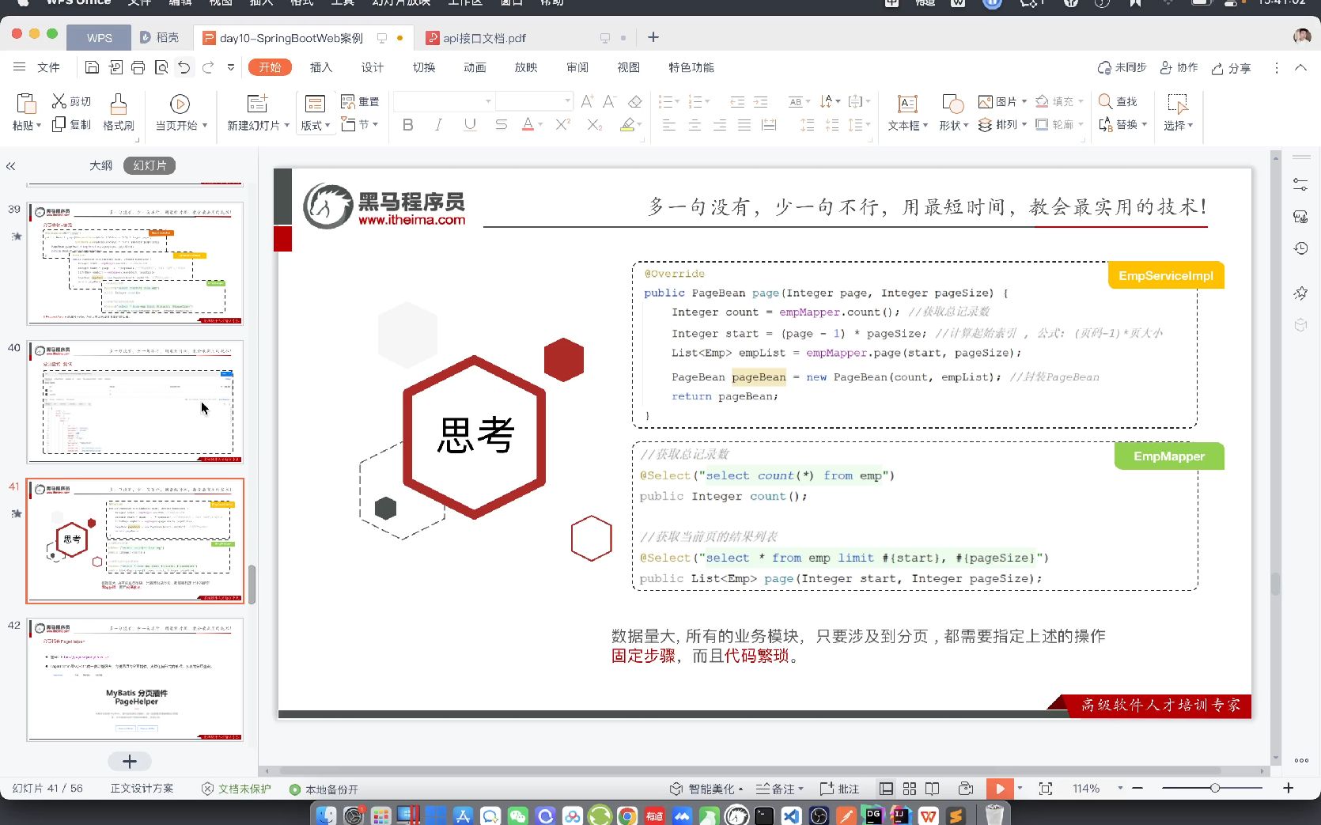Toggle Superscript formatting
1321x825 pixels.
coord(562,125)
